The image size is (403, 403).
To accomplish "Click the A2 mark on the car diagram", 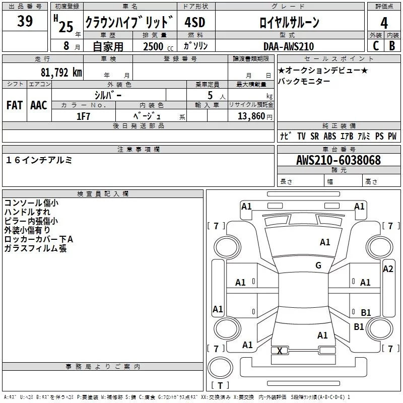I will click(388, 269).
